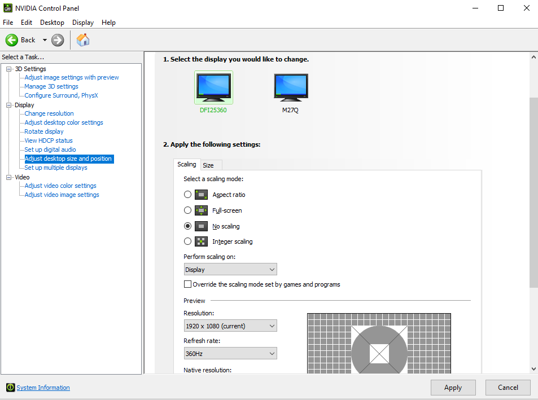The width and height of the screenshot is (538, 400).
Task: Open the Desktop menu
Action: [x=52, y=22]
